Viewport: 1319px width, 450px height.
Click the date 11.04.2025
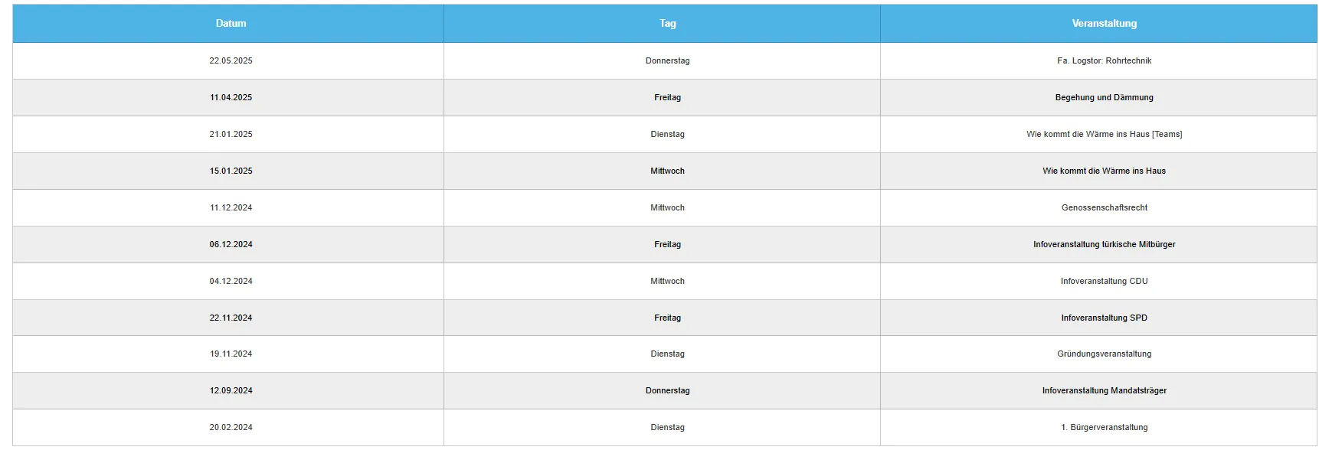(231, 98)
